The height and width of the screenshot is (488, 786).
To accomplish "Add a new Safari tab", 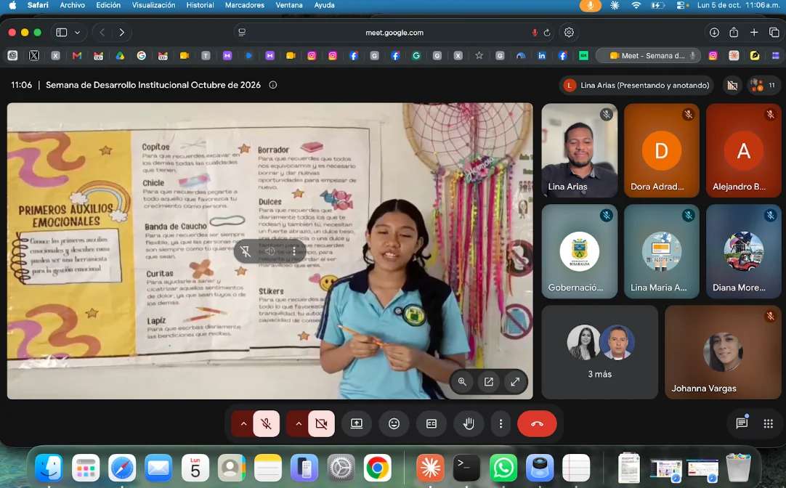I will (x=754, y=33).
